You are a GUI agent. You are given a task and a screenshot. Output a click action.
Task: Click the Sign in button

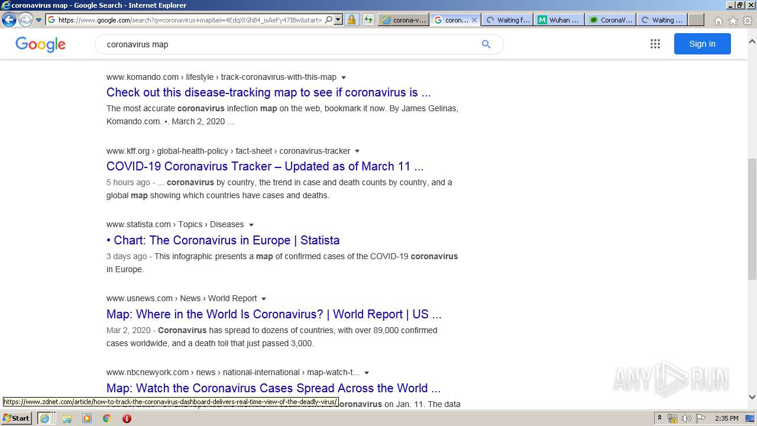click(702, 44)
